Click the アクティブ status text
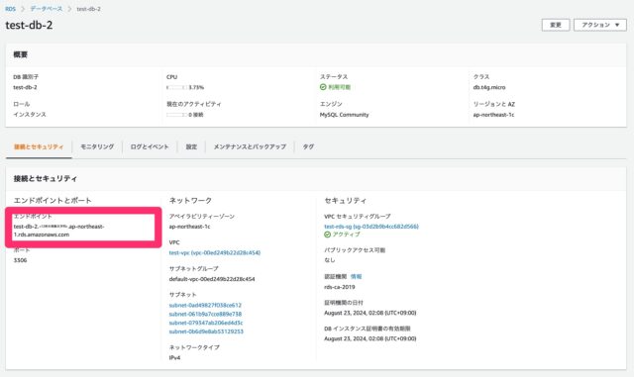The width and height of the screenshot is (634, 377). 346,235
